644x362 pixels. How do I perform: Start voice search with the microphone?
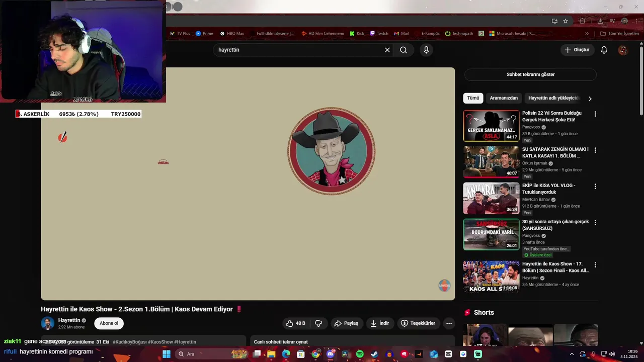[x=426, y=50]
